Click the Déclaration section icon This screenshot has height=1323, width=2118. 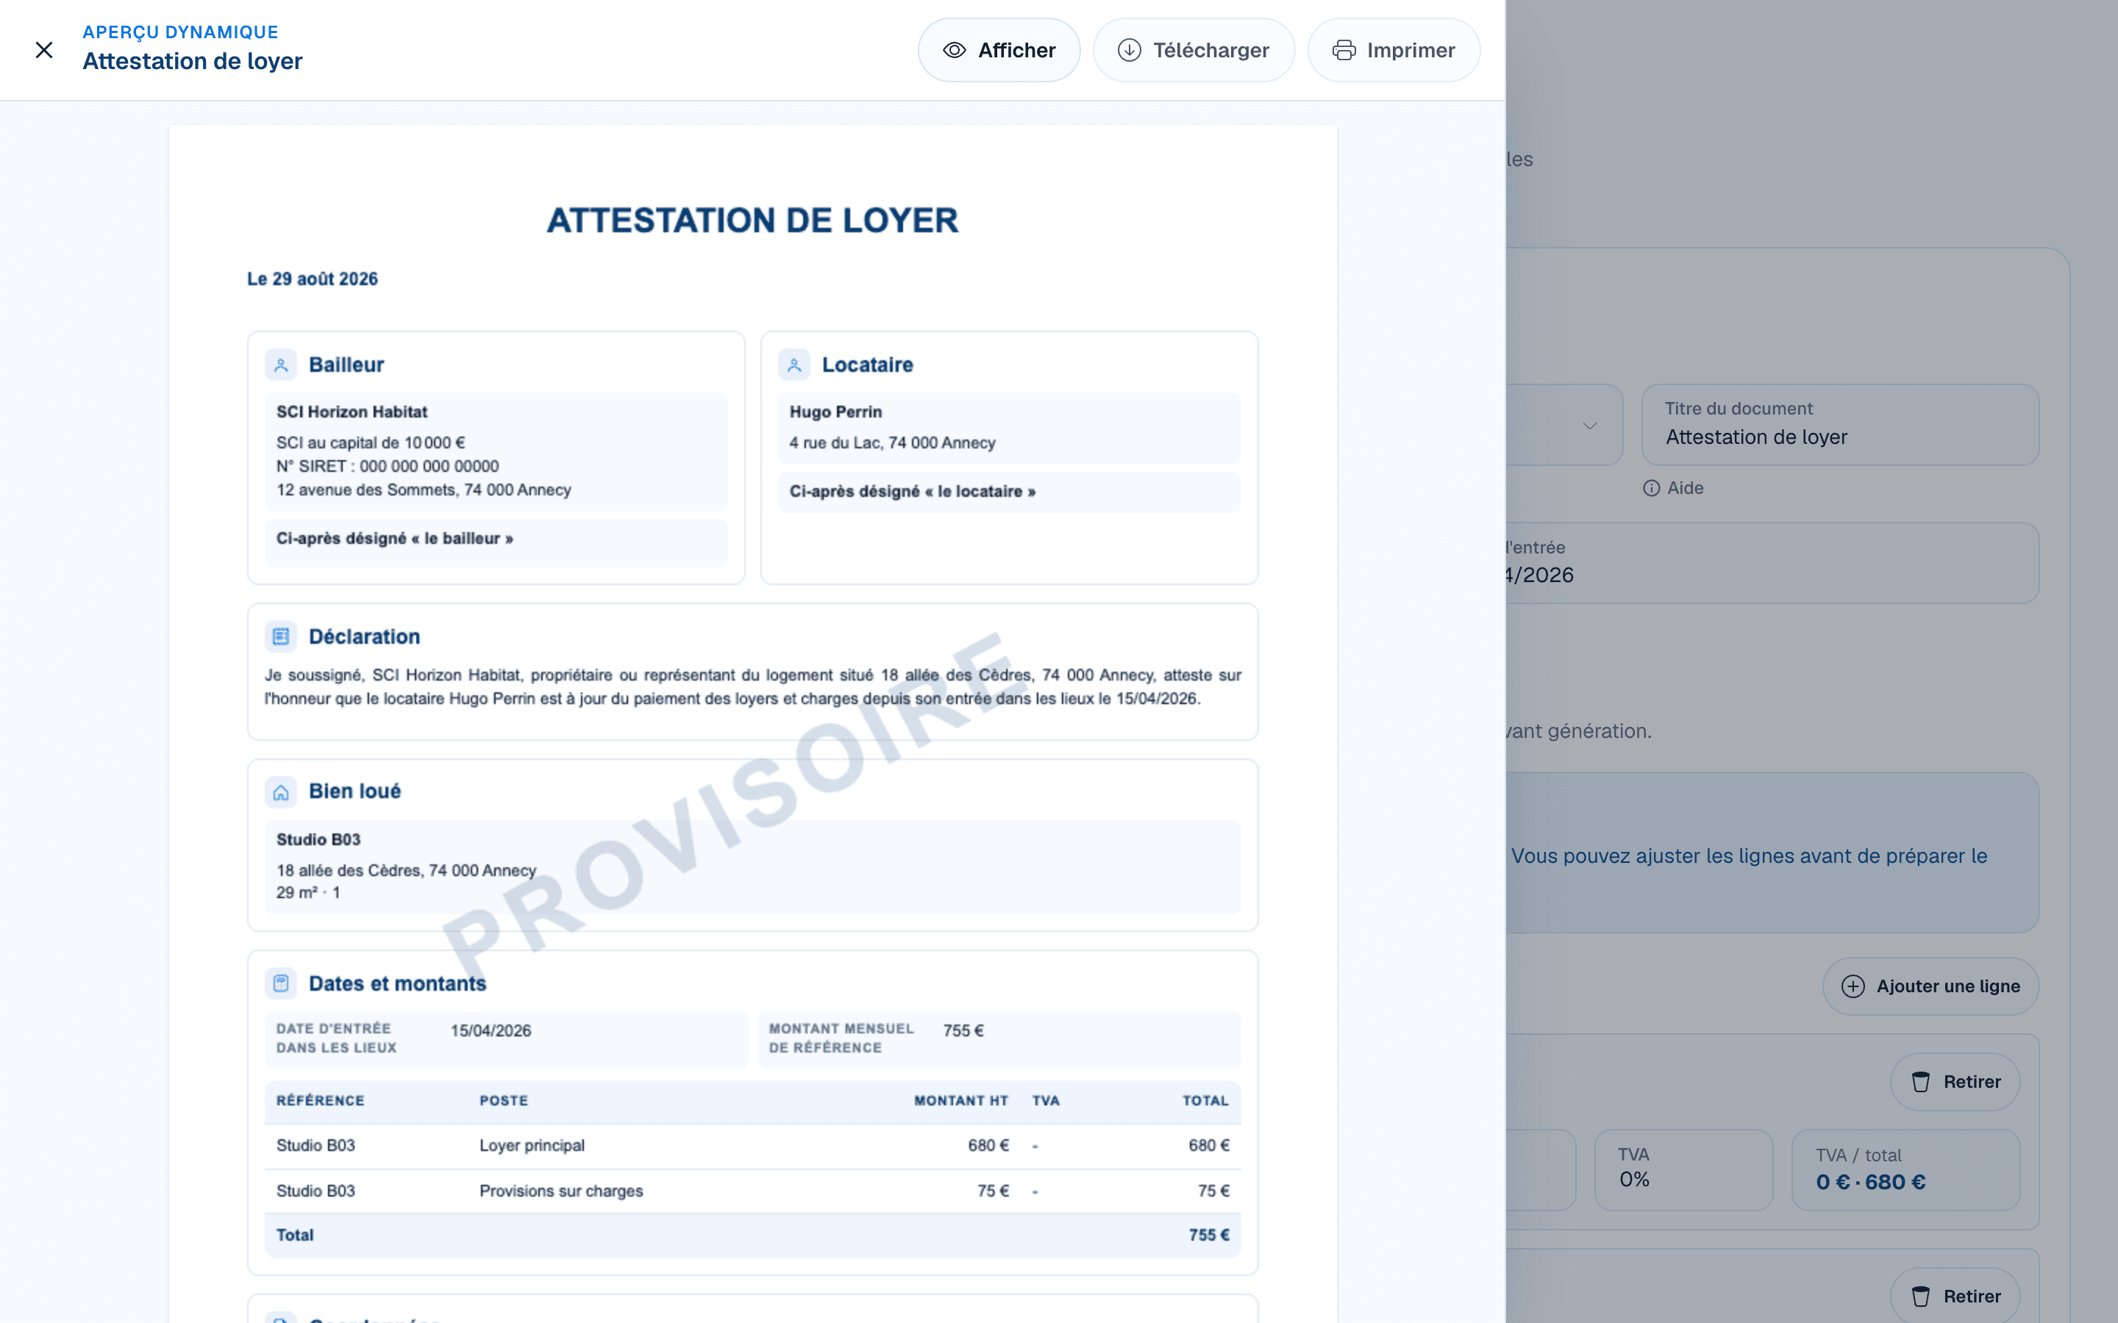tap(281, 636)
